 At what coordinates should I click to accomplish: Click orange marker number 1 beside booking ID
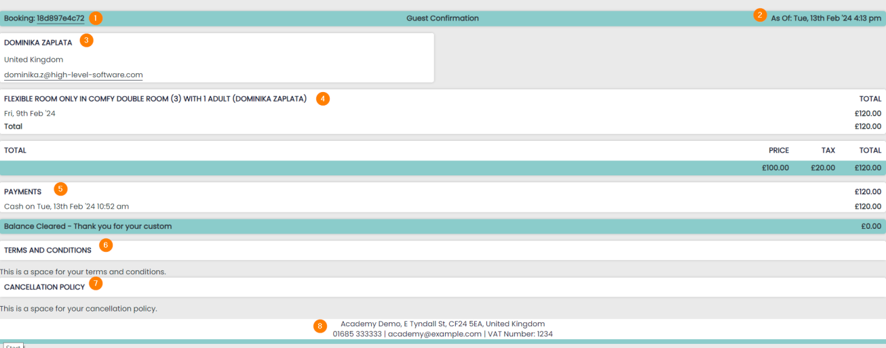[96, 18]
